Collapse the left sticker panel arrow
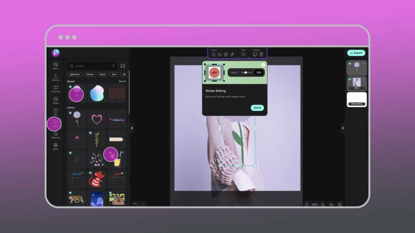 pyautogui.click(x=132, y=127)
